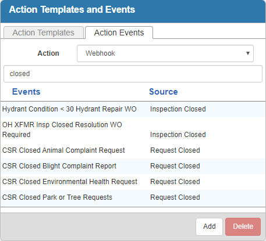Select CSR Closed Animal Complaint Request row
266x241 pixels.
click(133, 150)
